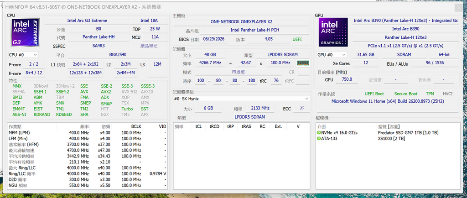Click the 'Intel 18A' process field

(x=149, y=21)
